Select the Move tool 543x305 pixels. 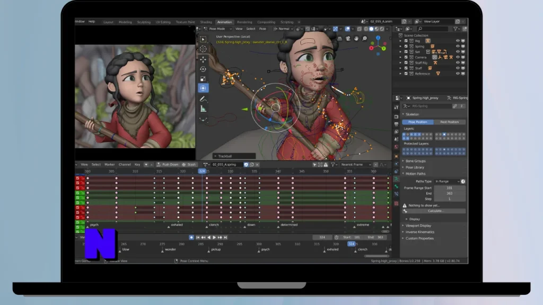click(x=203, y=59)
